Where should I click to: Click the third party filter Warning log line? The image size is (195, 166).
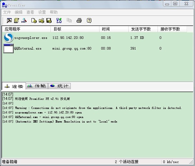[x=92, y=108]
